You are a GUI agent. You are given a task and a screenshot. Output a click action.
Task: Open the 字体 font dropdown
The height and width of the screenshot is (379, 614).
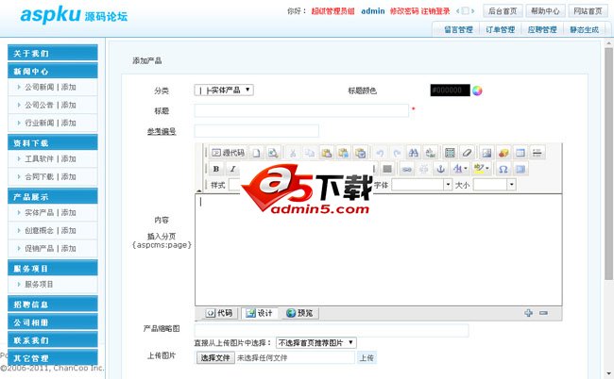pos(422,185)
